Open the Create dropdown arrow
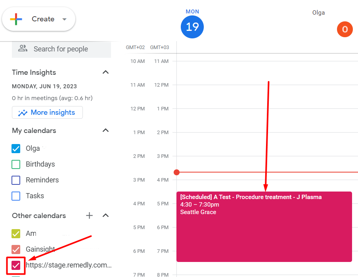The width and height of the screenshot is (358, 277). (64, 19)
